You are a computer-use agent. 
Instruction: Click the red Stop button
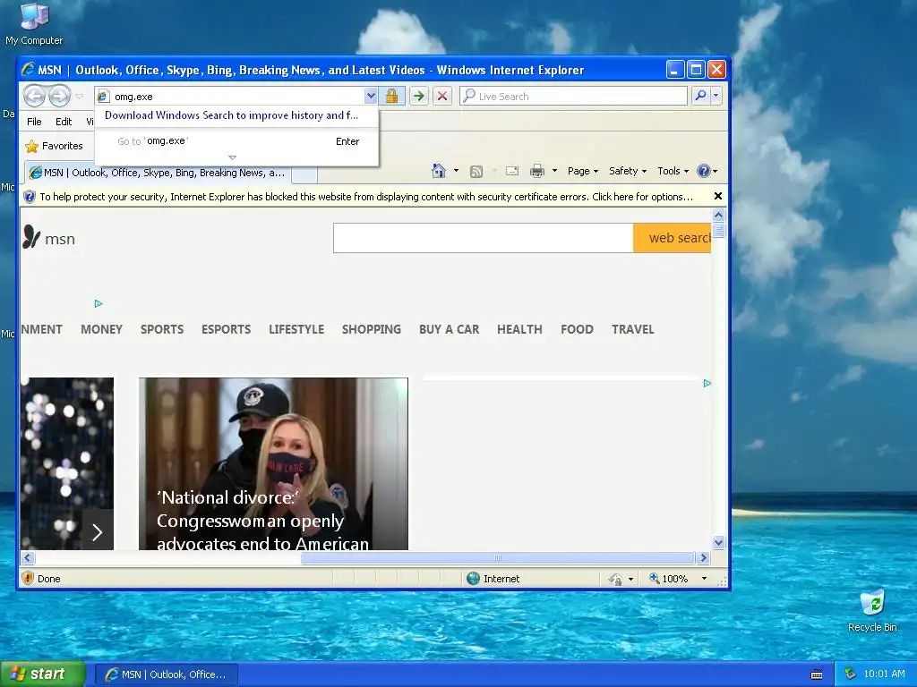pyautogui.click(x=442, y=96)
